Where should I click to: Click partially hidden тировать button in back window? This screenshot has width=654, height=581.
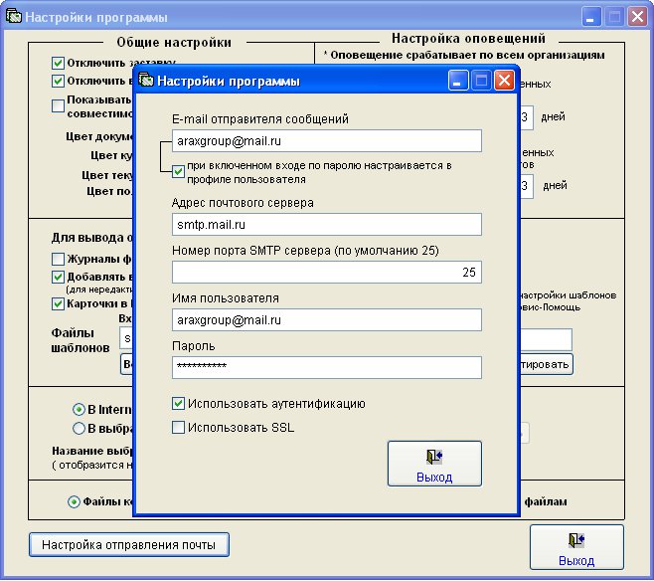pos(547,364)
